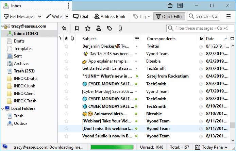Open the column picker icon
Image resolution: width=236 pixels, height=151 pixels.
point(232,38)
